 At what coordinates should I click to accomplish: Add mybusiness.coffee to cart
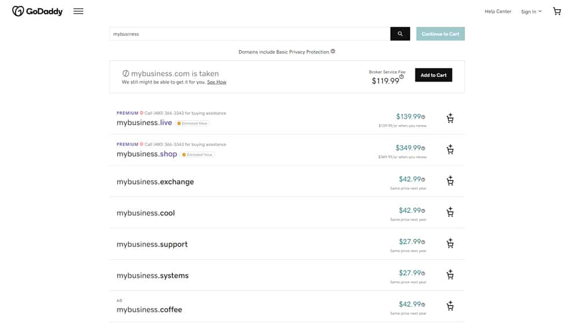450,306
